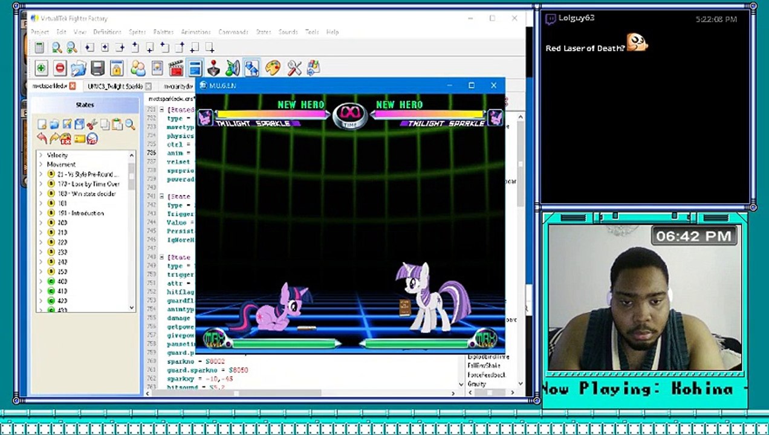Open the Definitions menu
The height and width of the screenshot is (435, 769).
click(107, 32)
